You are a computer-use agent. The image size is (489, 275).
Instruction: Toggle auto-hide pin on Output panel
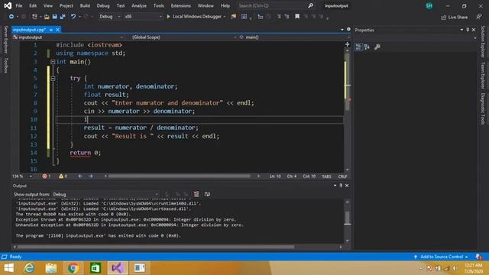341,186
